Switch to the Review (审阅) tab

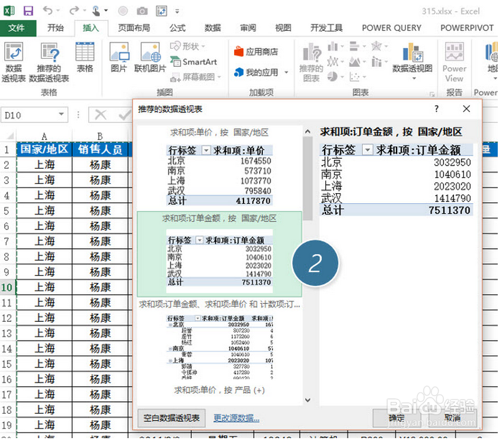click(248, 28)
